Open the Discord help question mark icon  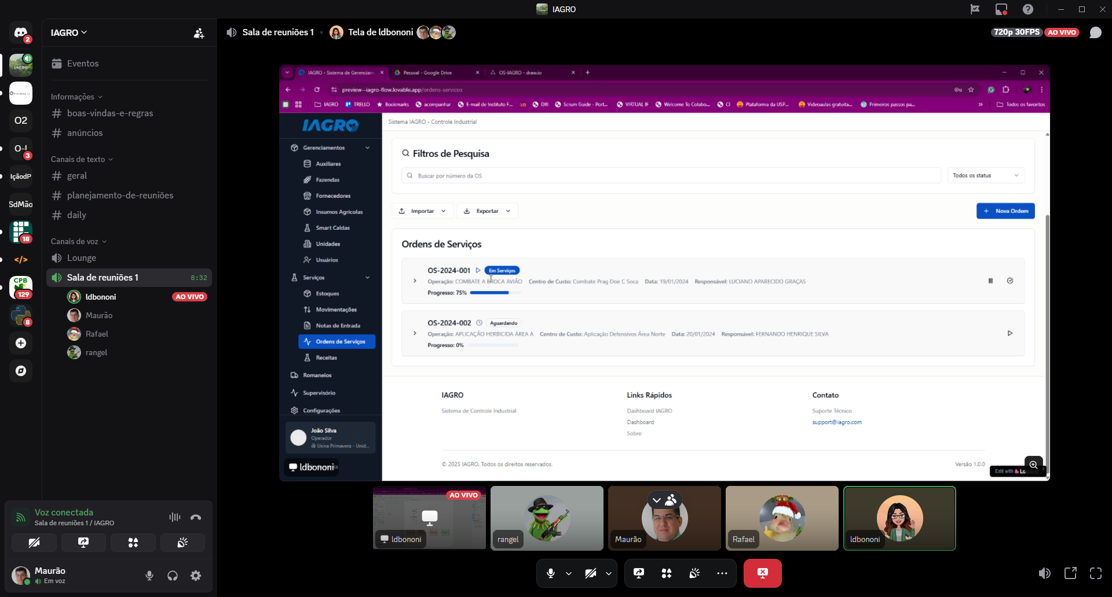tap(1028, 9)
